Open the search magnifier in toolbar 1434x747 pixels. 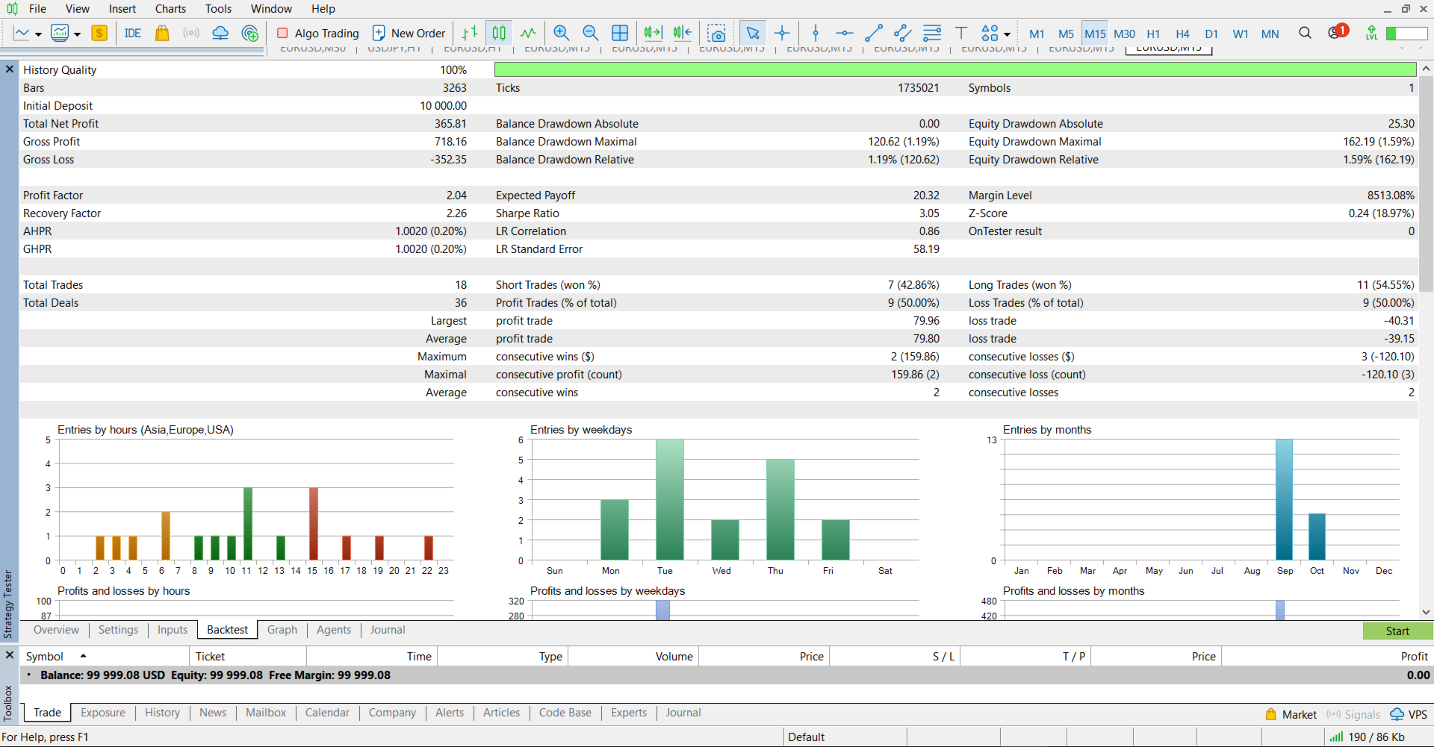pyautogui.click(x=1305, y=34)
